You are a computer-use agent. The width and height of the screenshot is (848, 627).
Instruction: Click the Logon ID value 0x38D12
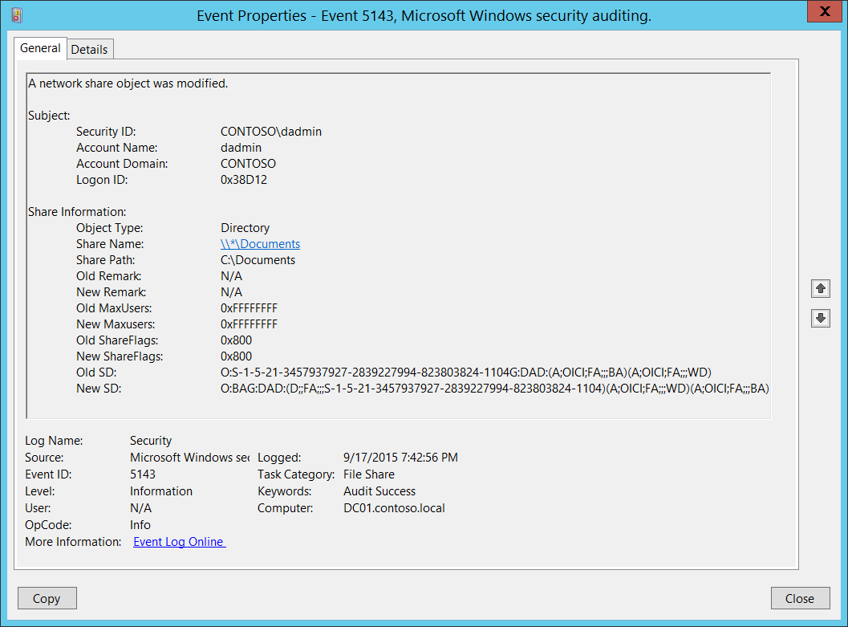click(x=244, y=180)
